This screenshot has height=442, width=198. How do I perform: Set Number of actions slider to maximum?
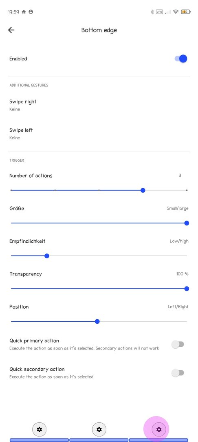click(187, 190)
